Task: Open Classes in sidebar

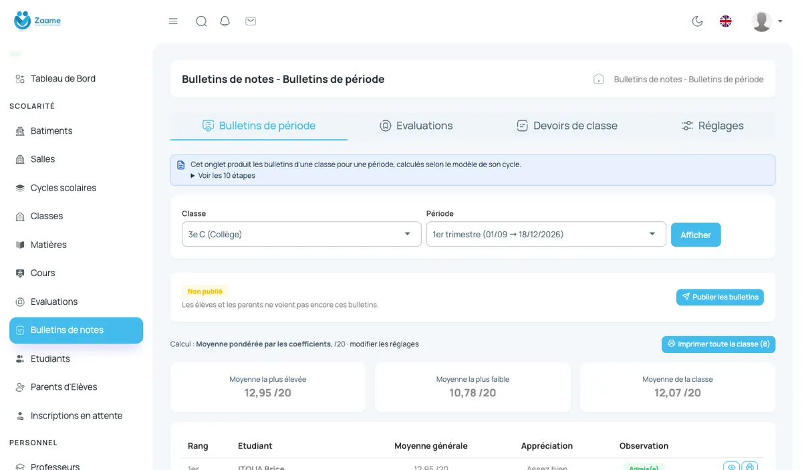Action: click(x=47, y=216)
